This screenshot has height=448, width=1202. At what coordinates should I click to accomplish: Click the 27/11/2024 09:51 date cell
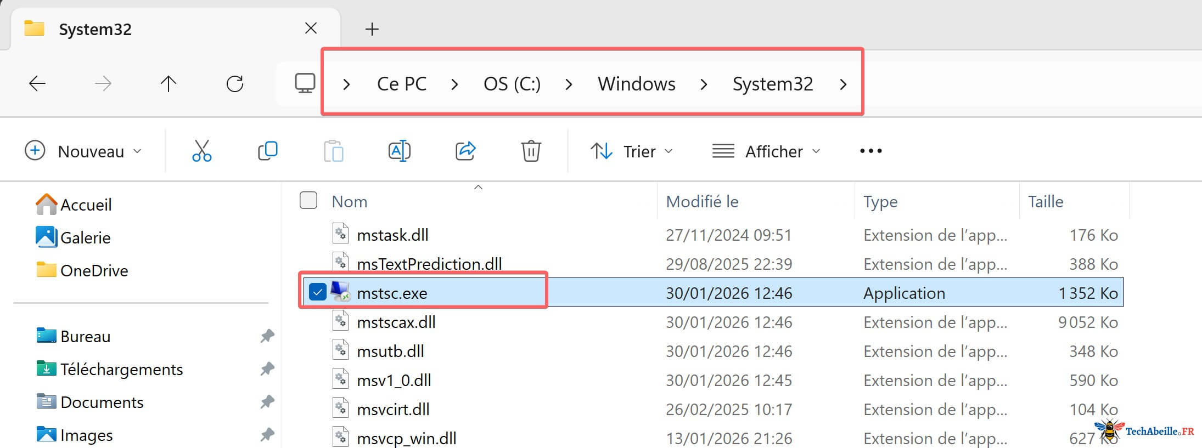tap(729, 235)
